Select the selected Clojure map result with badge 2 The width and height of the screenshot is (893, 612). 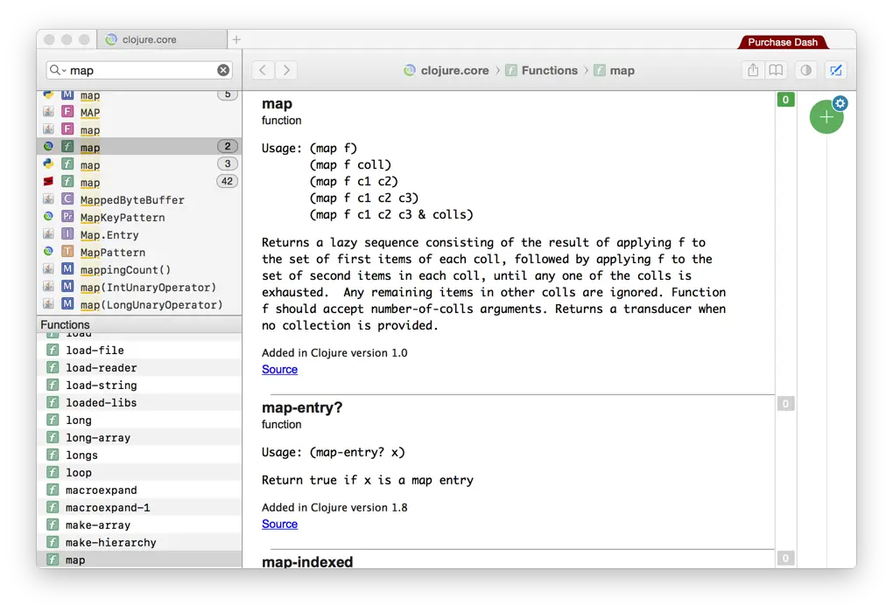pyautogui.click(x=139, y=147)
